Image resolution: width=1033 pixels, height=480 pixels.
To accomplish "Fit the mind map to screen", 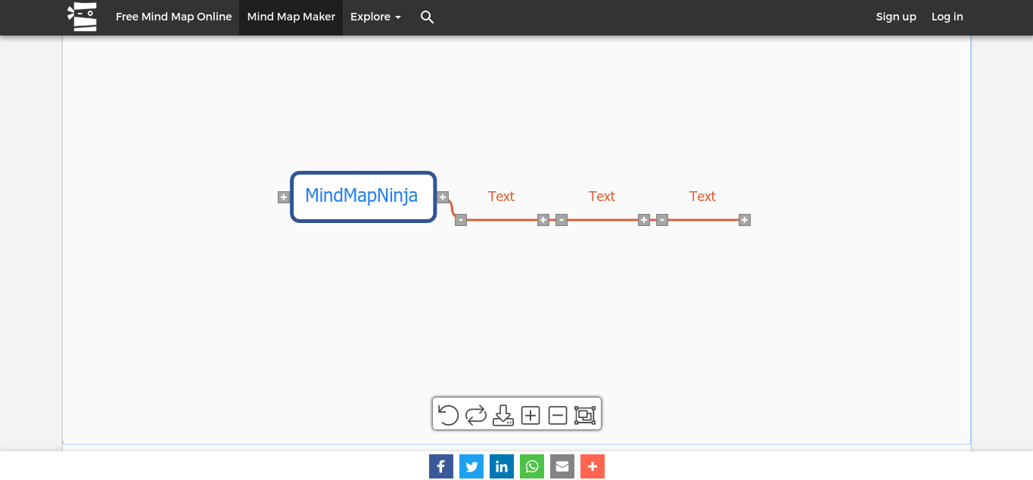I will click(x=585, y=415).
